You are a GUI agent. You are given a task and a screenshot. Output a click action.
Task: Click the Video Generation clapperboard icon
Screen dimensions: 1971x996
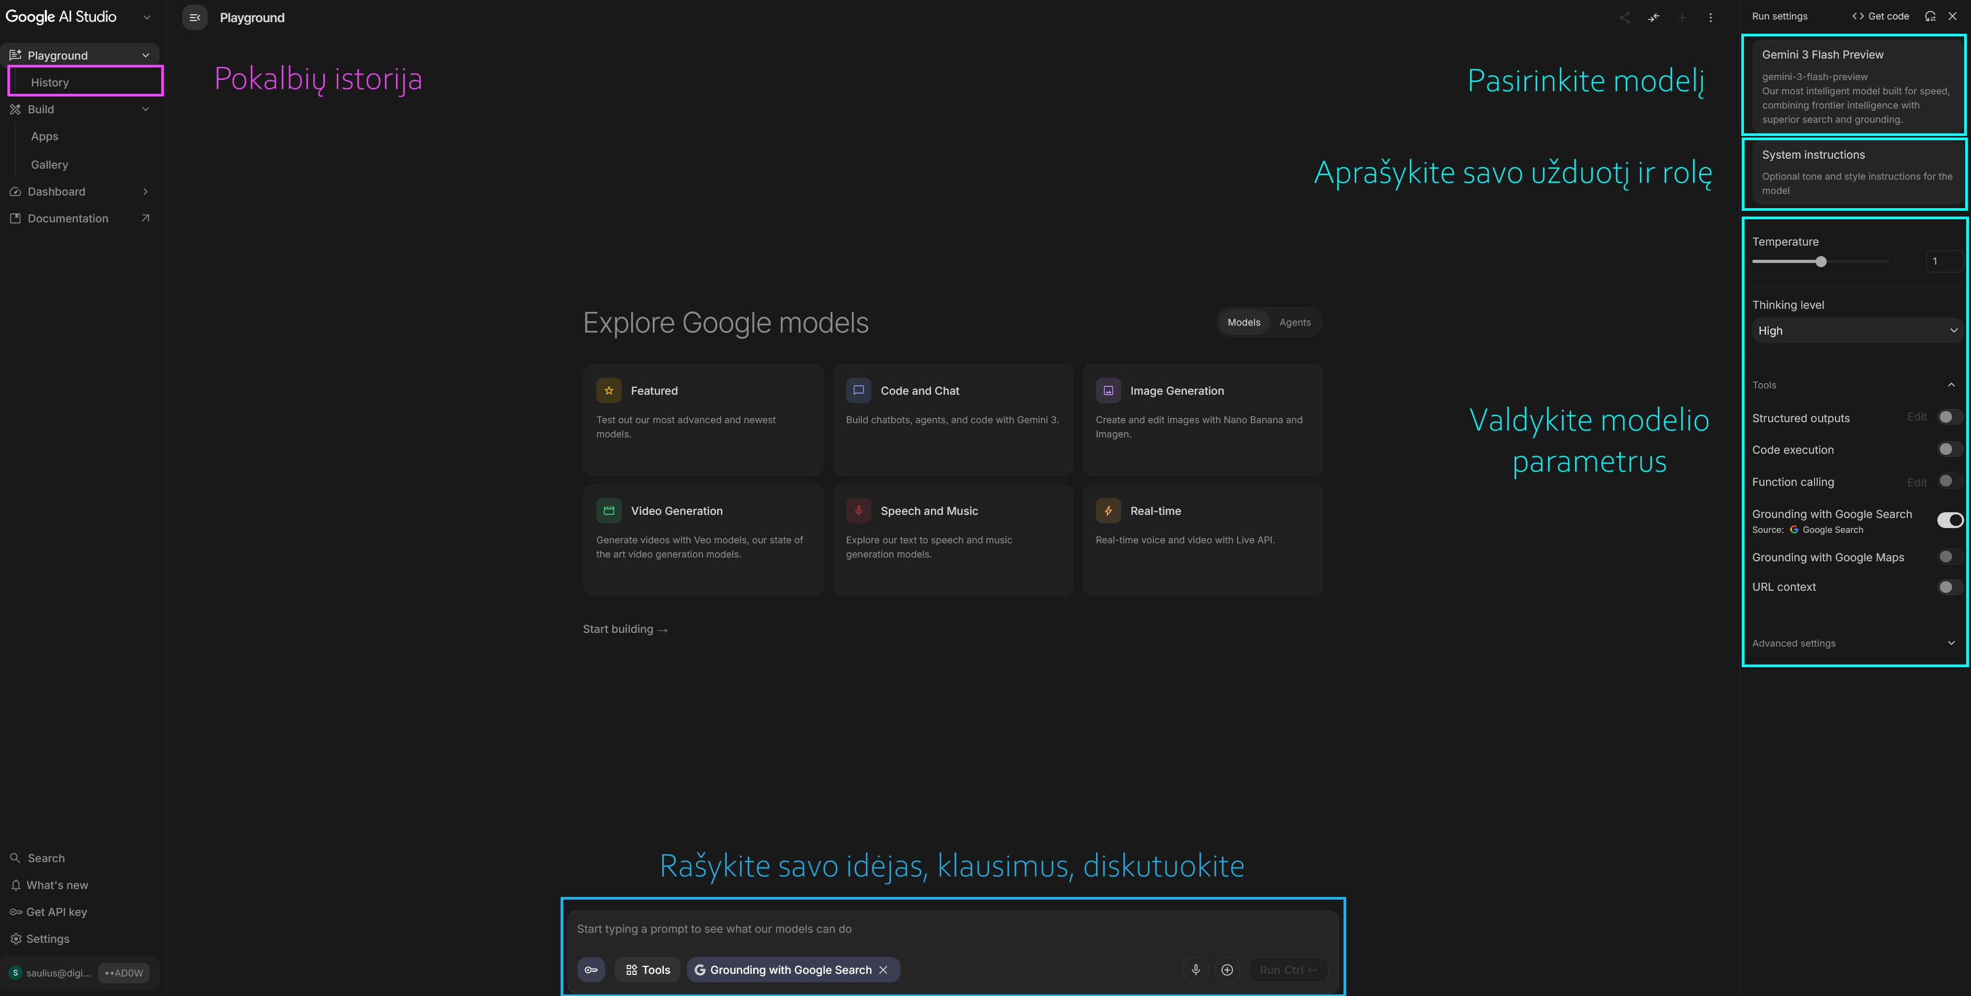[x=609, y=511]
